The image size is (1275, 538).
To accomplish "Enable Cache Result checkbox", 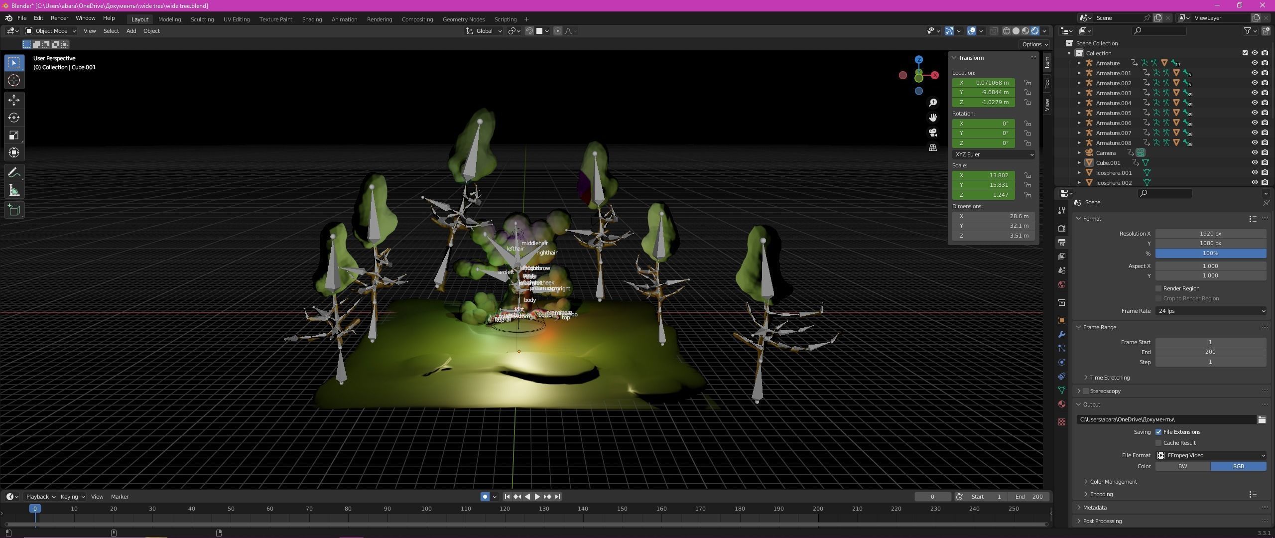I will [1158, 443].
